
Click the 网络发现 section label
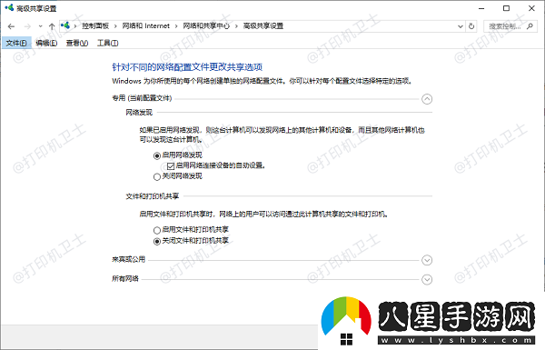point(139,113)
